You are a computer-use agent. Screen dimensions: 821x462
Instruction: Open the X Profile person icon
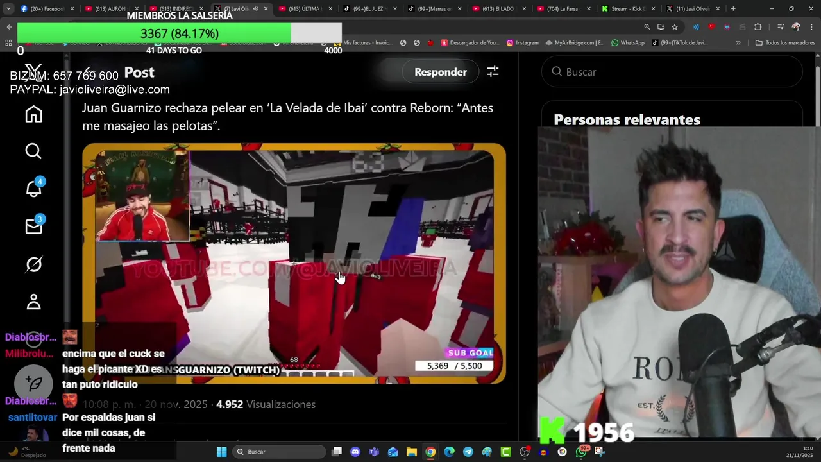click(33, 302)
